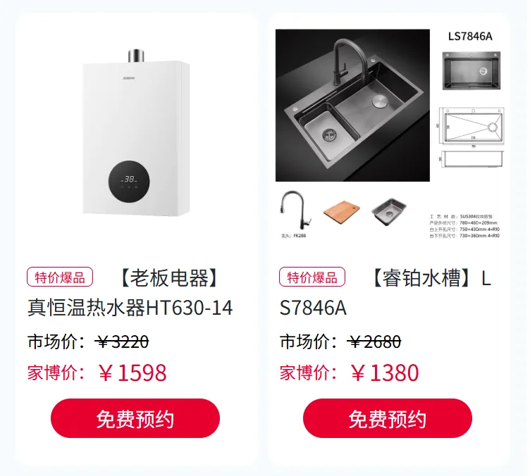Click the sink top-view image under LS7846A
This screenshot has width=530, height=476.
tap(472, 70)
